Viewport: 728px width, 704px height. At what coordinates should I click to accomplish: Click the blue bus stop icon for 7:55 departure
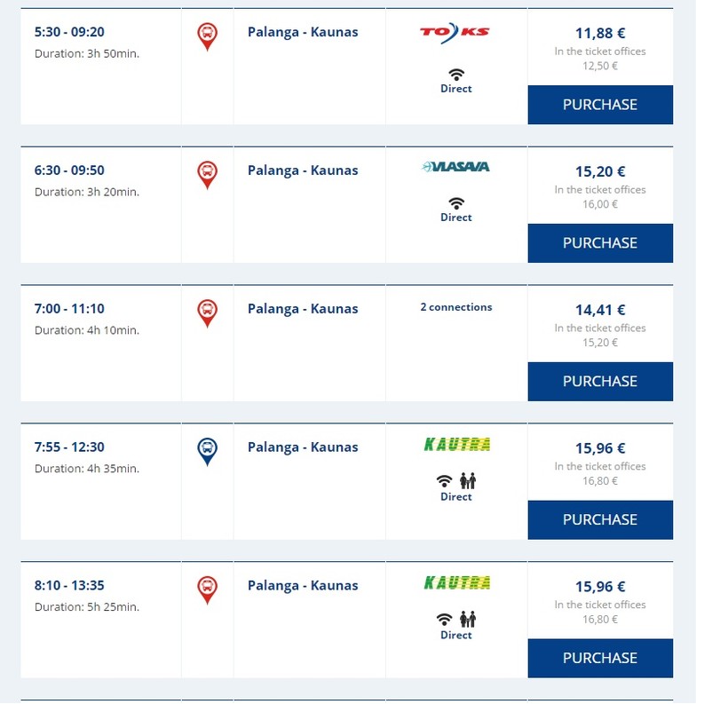pyautogui.click(x=207, y=451)
